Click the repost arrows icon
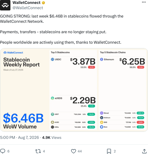 coord(38,151)
